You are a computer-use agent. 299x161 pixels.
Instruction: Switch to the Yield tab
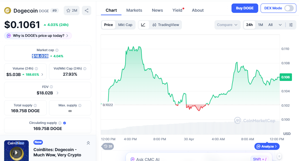click(177, 10)
